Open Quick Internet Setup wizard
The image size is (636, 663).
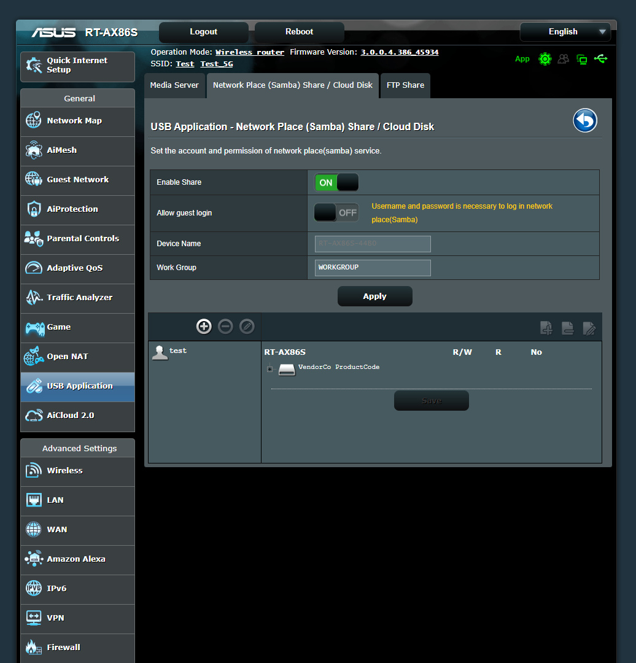(x=77, y=66)
